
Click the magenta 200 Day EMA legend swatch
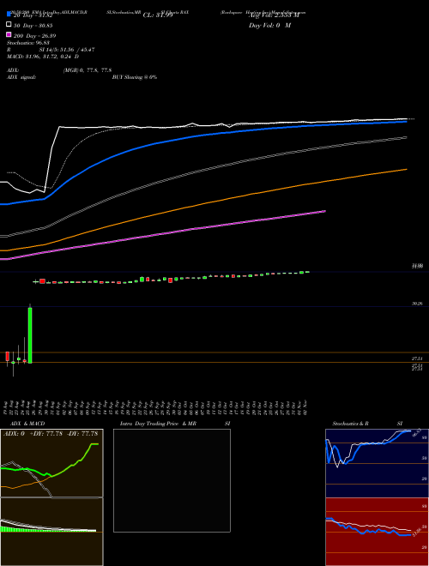click(9, 34)
